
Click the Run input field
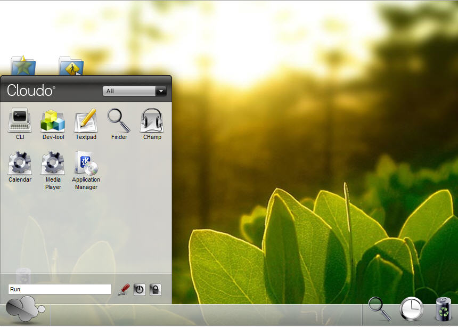[60, 289]
